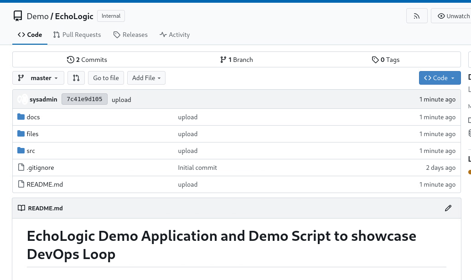Expand the Add File dropdown

146,78
